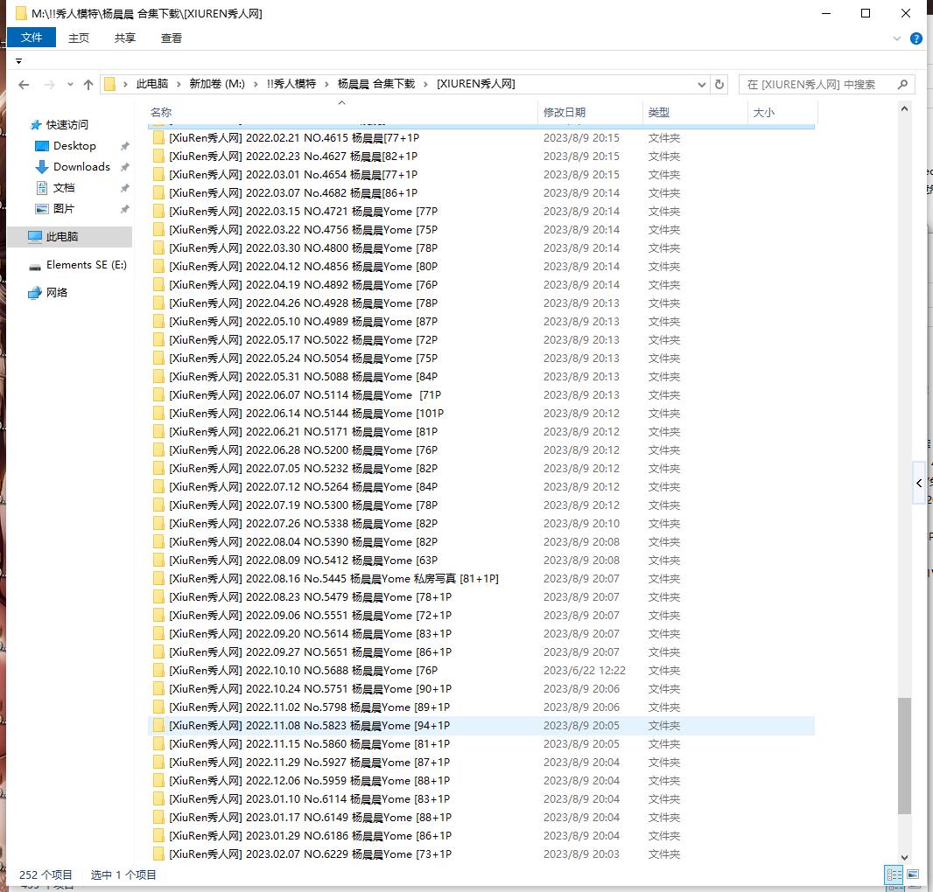Click the pin icon next to 文档
Image resolution: width=933 pixels, height=892 pixels.
tap(124, 188)
